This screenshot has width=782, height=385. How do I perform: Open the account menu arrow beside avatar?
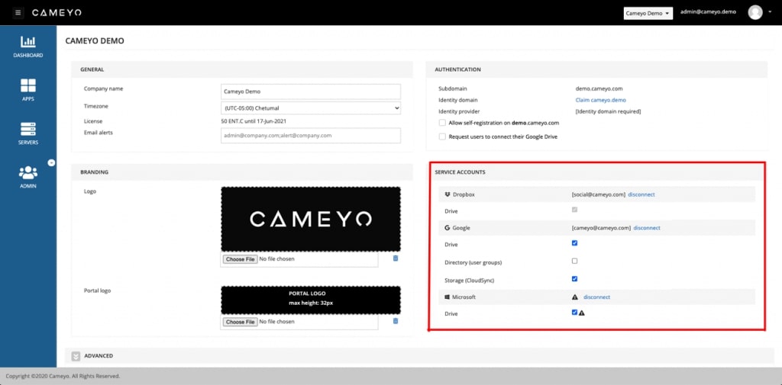pos(770,13)
